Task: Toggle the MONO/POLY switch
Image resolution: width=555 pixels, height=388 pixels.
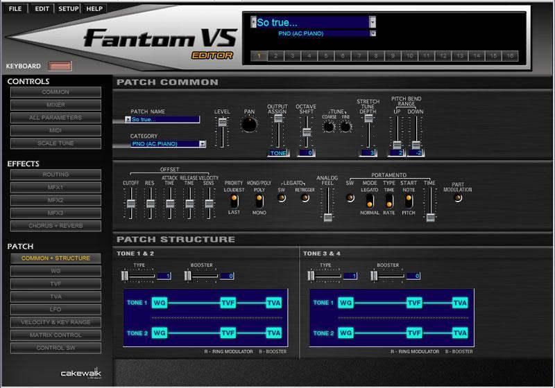Action: pyautogui.click(x=259, y=202)
